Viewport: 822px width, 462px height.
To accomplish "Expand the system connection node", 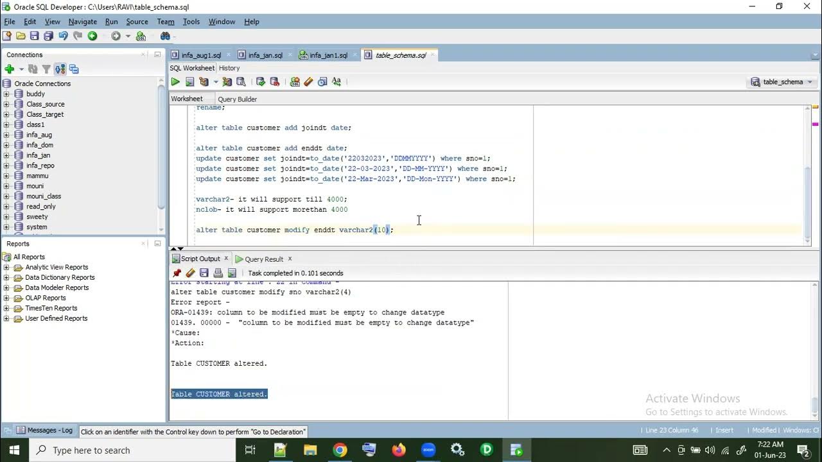I will point(6,227).
